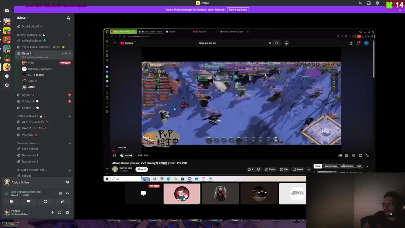Open the Sunyoo OuO channel link
The height and width of the screenshot is (228, 405).
coord(126,168)
